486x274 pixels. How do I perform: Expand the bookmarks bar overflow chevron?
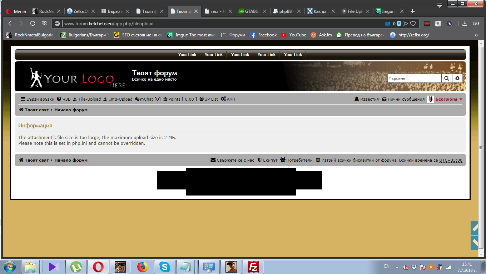coord(476,35)
